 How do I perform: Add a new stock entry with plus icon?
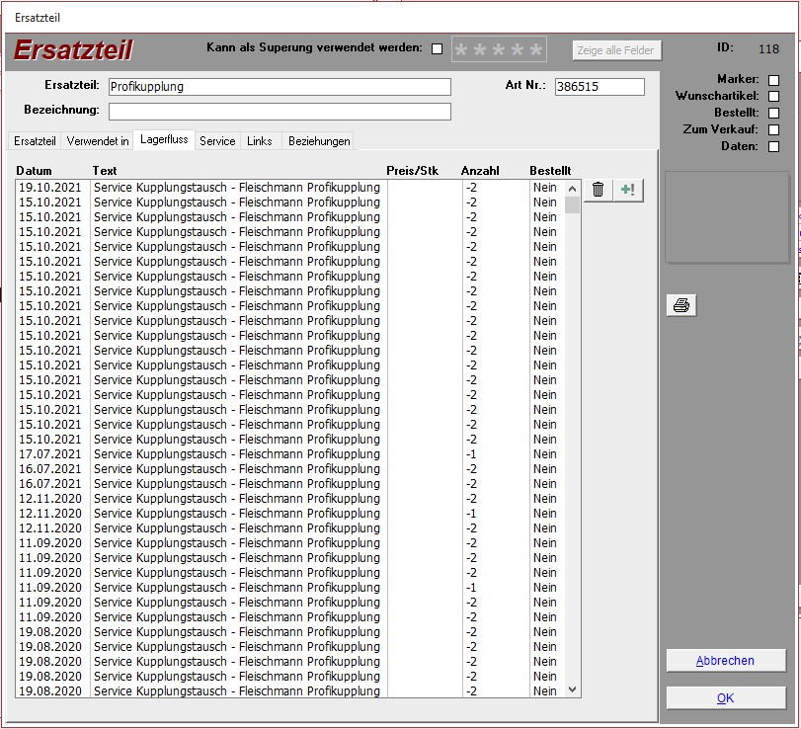(628, 190)
